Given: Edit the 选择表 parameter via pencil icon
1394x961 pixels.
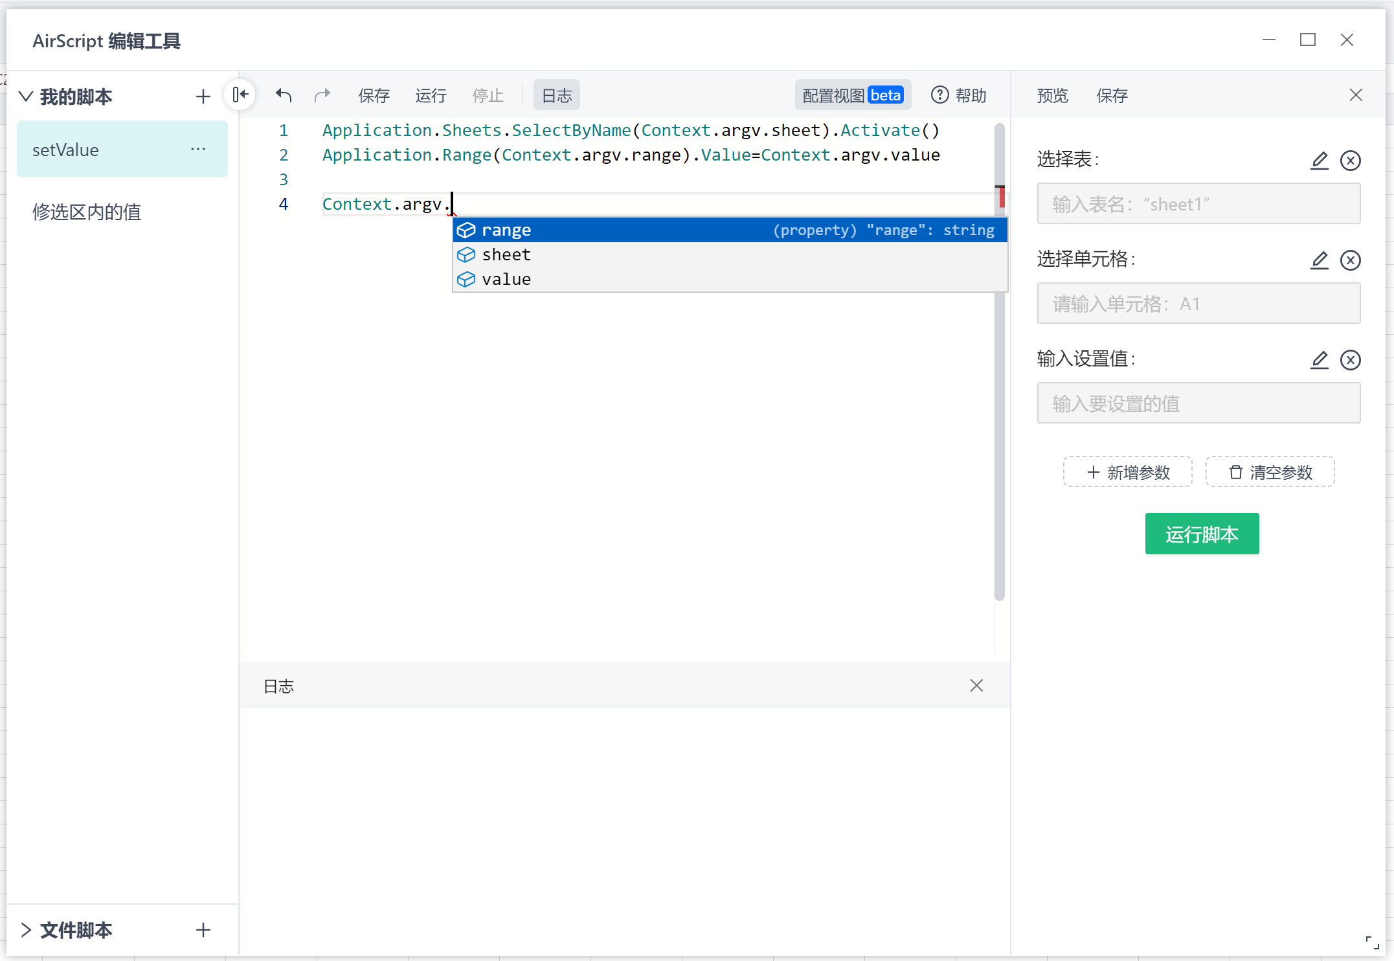Looking at the screenshot, I should point(1320,161).
